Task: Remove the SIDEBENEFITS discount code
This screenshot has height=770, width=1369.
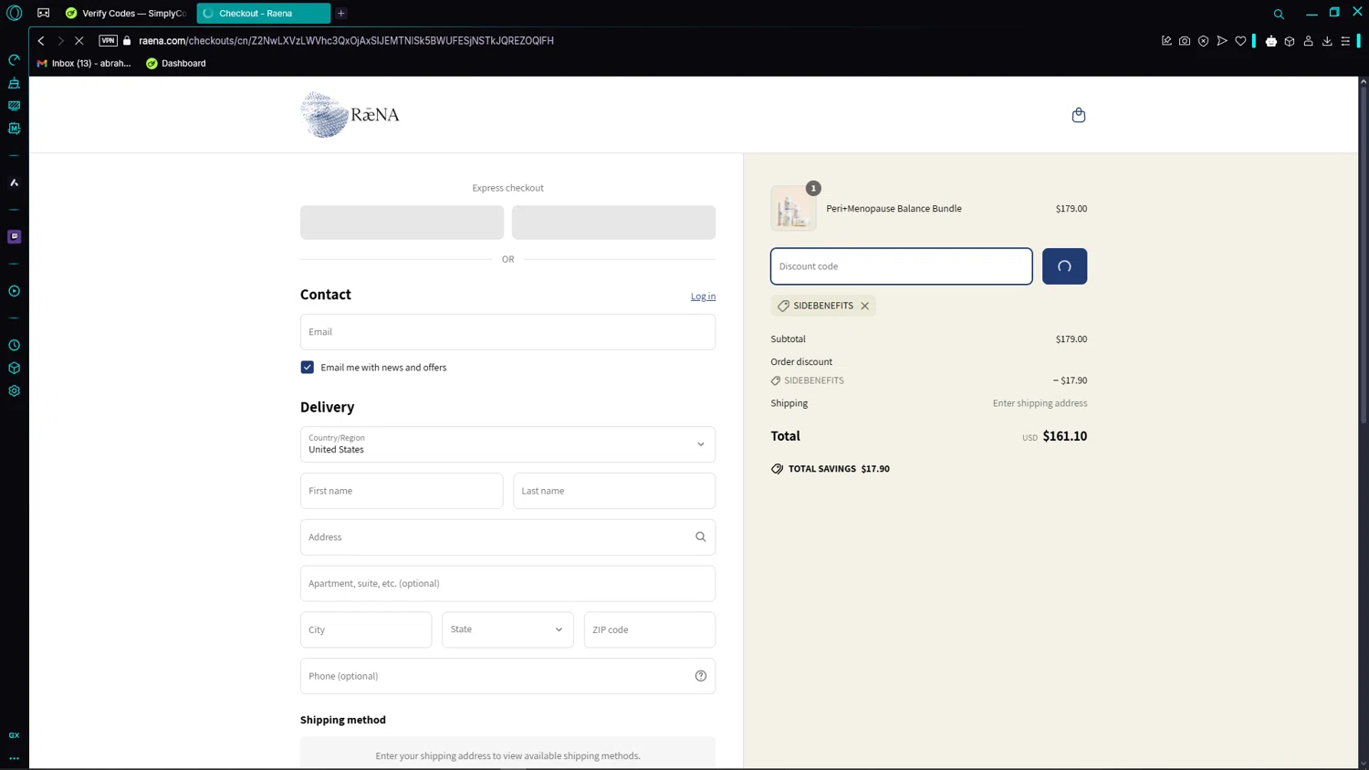Action: (864, 306)
